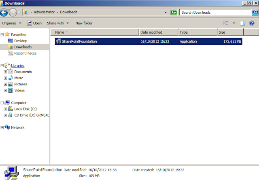Image resolution: width=259 pixels, height=180 pixels.
Task: Select Downloads in Favorites
Action: pos(23,47)
